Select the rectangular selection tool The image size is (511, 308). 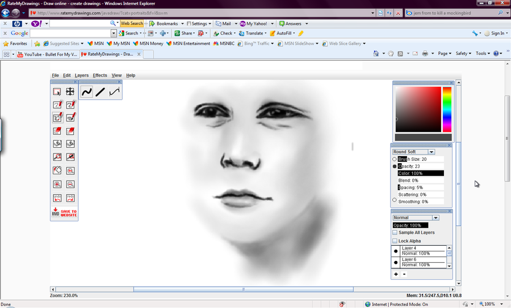(57, 91)
